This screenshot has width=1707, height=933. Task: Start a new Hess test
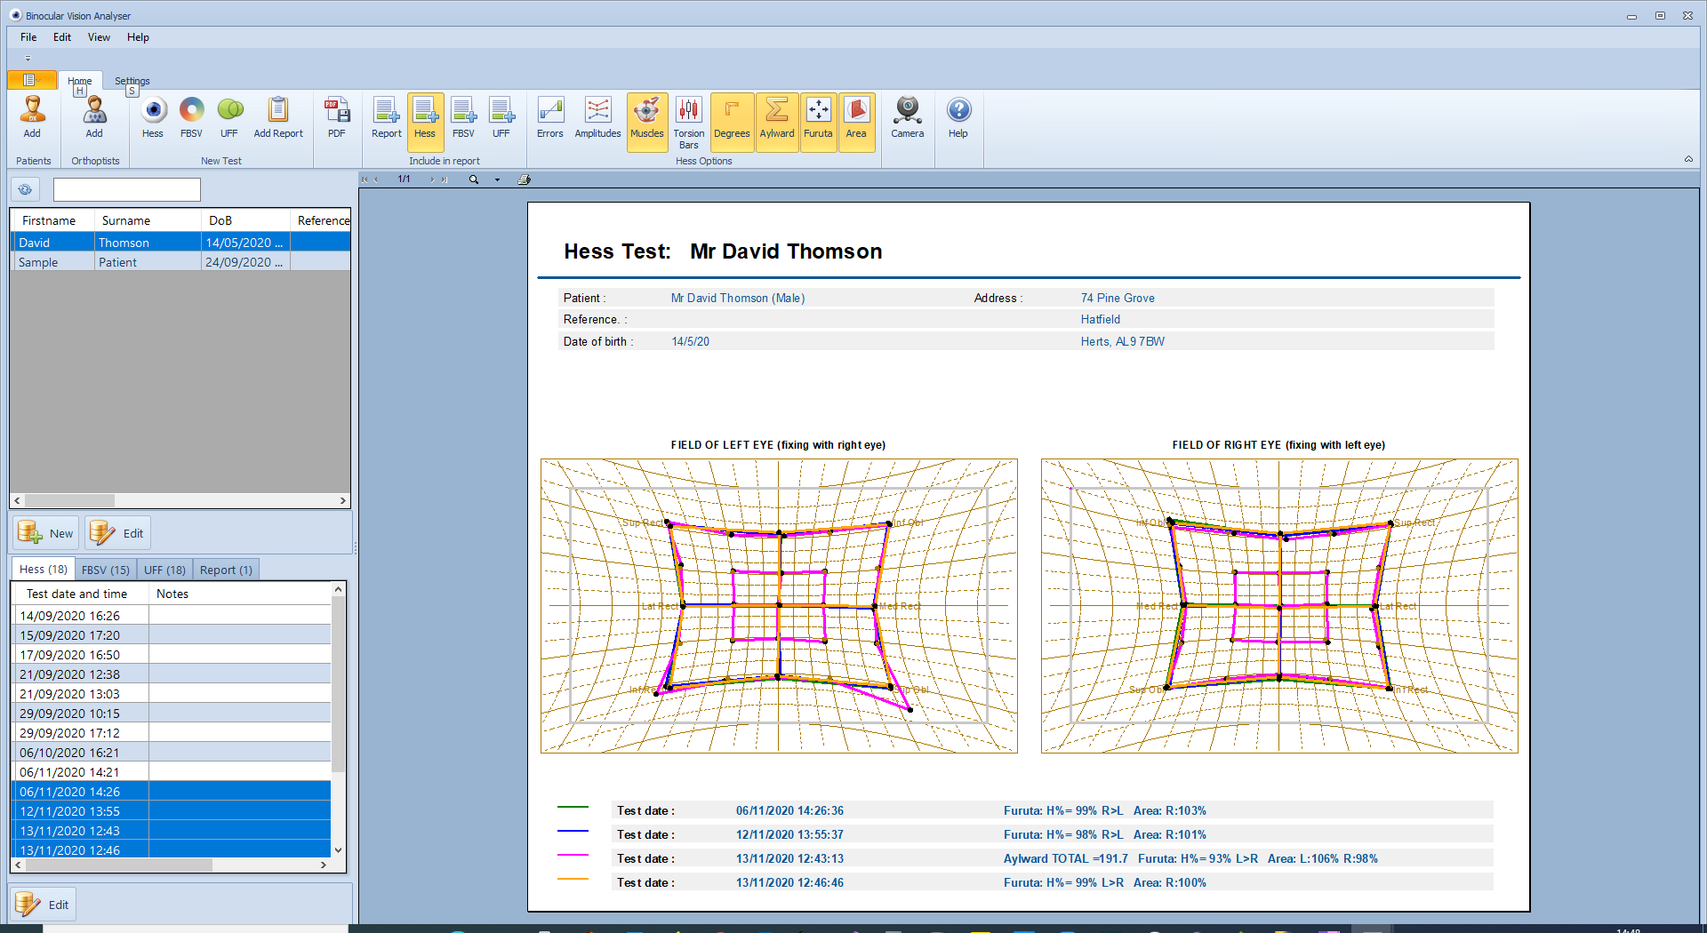click(153, 117)
